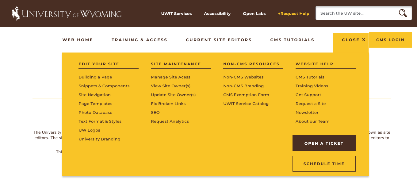417x189 pixels.
Task: Click the OPEN A TICKET button
Action: tap(324, 143)
